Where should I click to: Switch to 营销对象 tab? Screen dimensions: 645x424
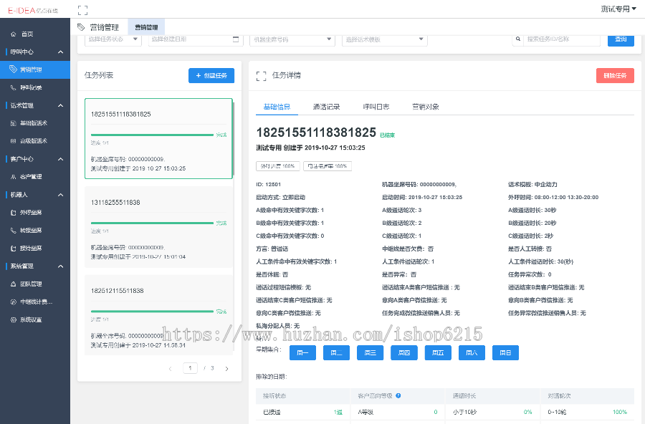click(x=426, y=107)
